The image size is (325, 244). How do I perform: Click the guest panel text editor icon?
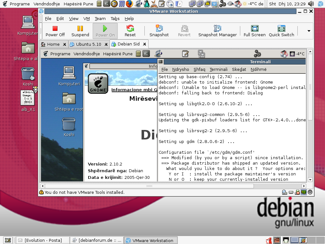tap(185, 54)
